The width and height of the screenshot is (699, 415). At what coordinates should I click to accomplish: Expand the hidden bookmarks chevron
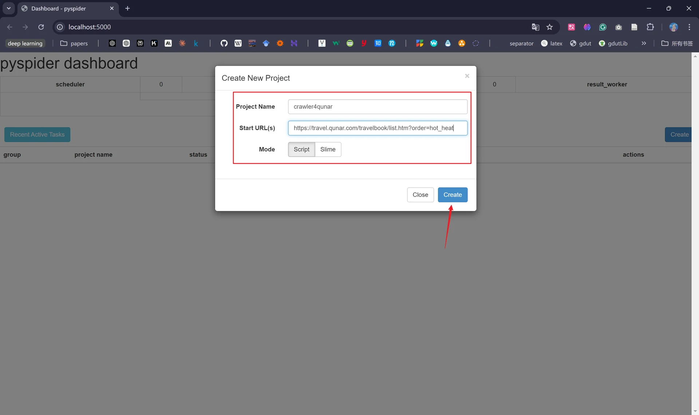644,43
